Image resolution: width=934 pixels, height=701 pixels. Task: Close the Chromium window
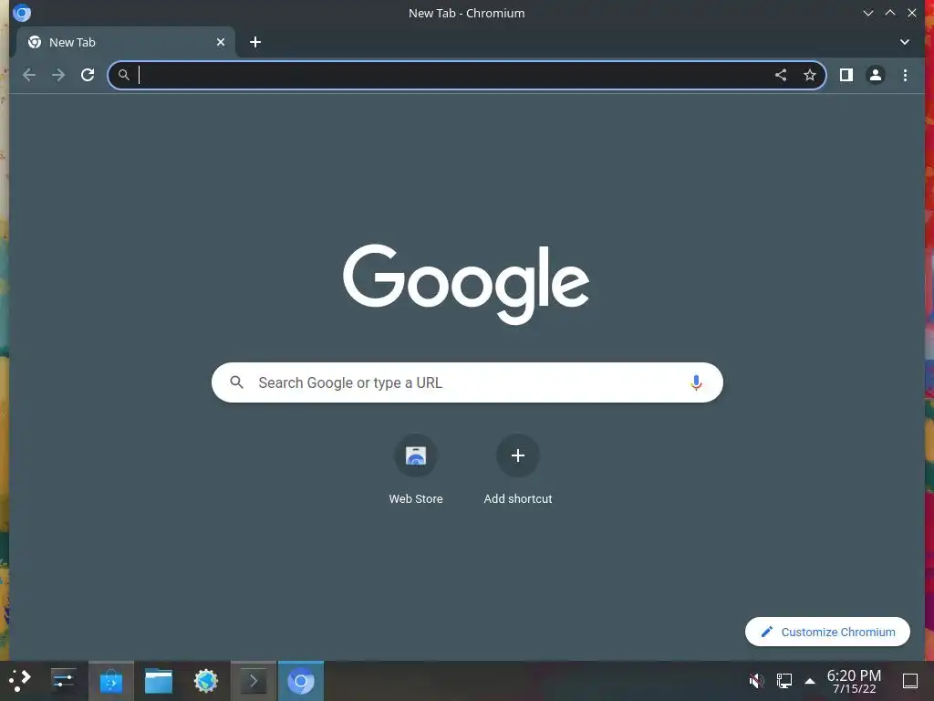(912, 13)
